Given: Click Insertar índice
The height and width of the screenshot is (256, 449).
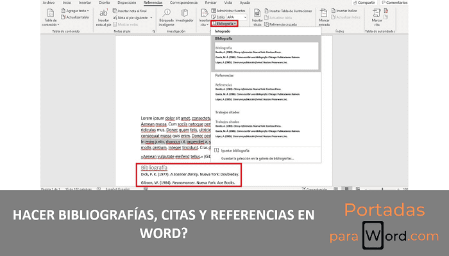Looking at the screenshot, I should [344, 11].
